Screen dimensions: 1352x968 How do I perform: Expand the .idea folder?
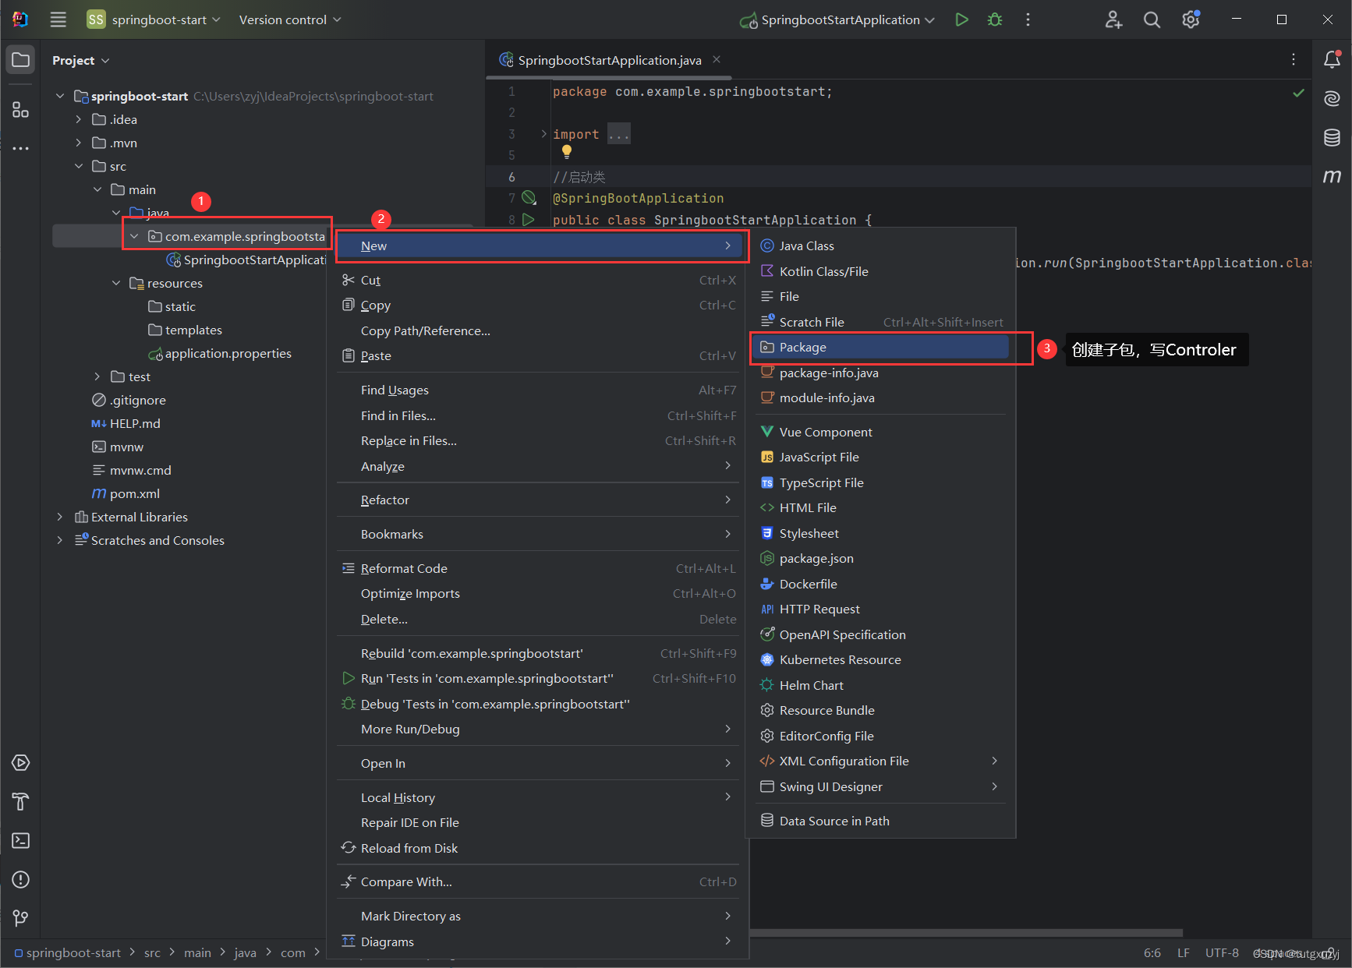[78, 119]
